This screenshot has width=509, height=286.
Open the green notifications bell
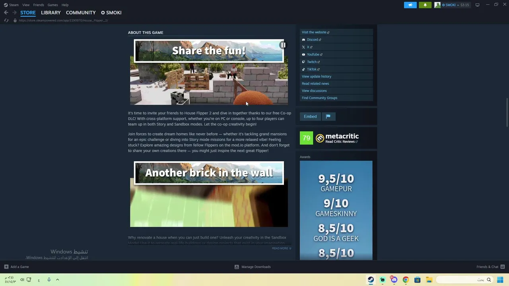pyautogui.click(x=425, y=5)
